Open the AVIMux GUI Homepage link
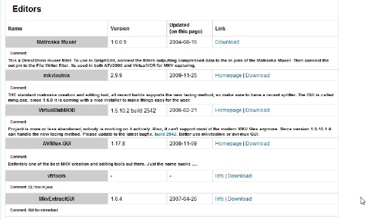The image size is (366, 219). [228, 144]
